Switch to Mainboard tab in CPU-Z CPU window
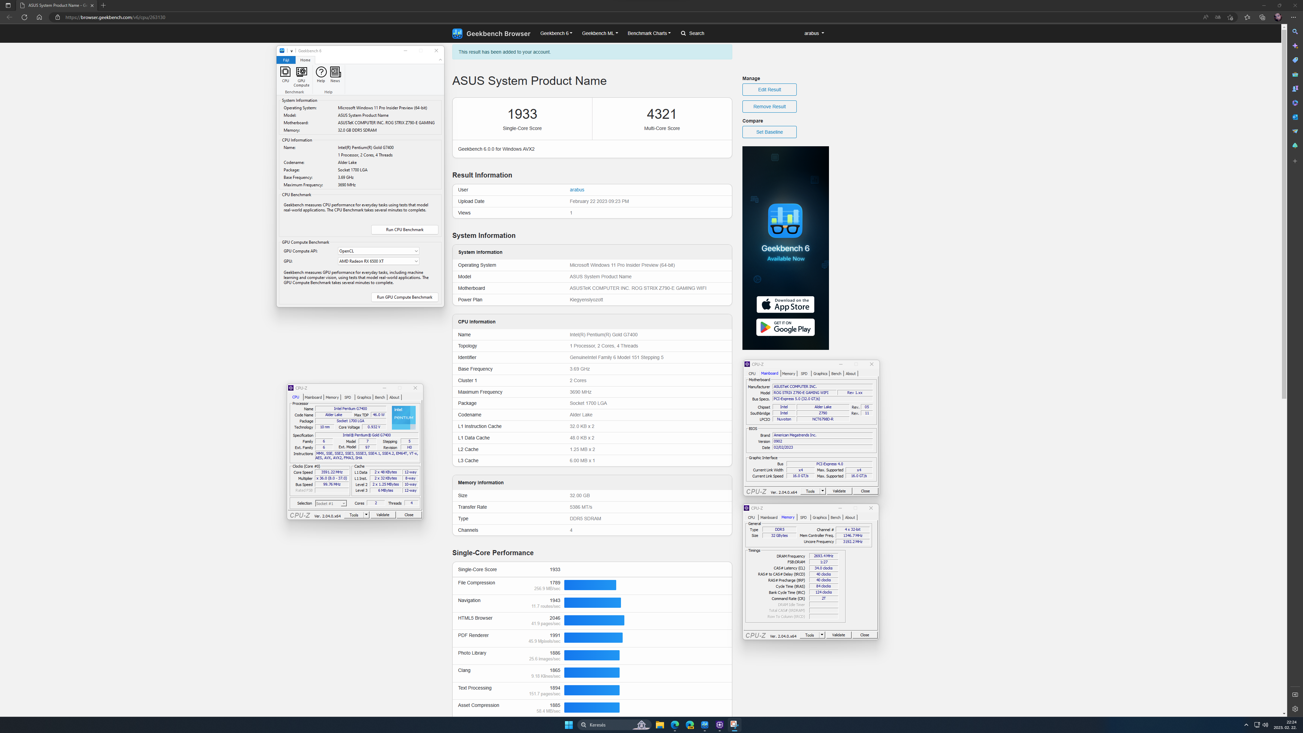The height and width of the screenshot is (733, 1303). point(313,397)
